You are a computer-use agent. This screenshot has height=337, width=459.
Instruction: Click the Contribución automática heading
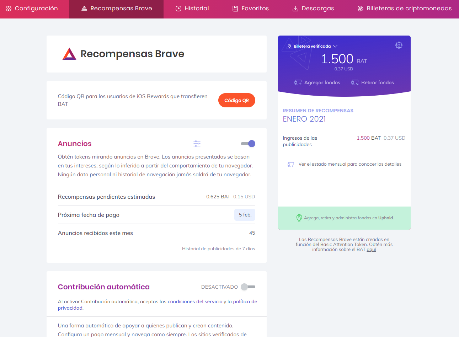tap(104, 287)
